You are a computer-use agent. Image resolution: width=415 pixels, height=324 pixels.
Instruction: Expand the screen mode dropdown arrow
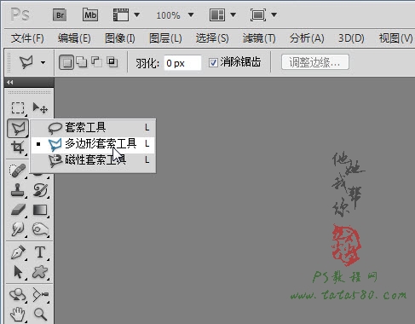274,14
